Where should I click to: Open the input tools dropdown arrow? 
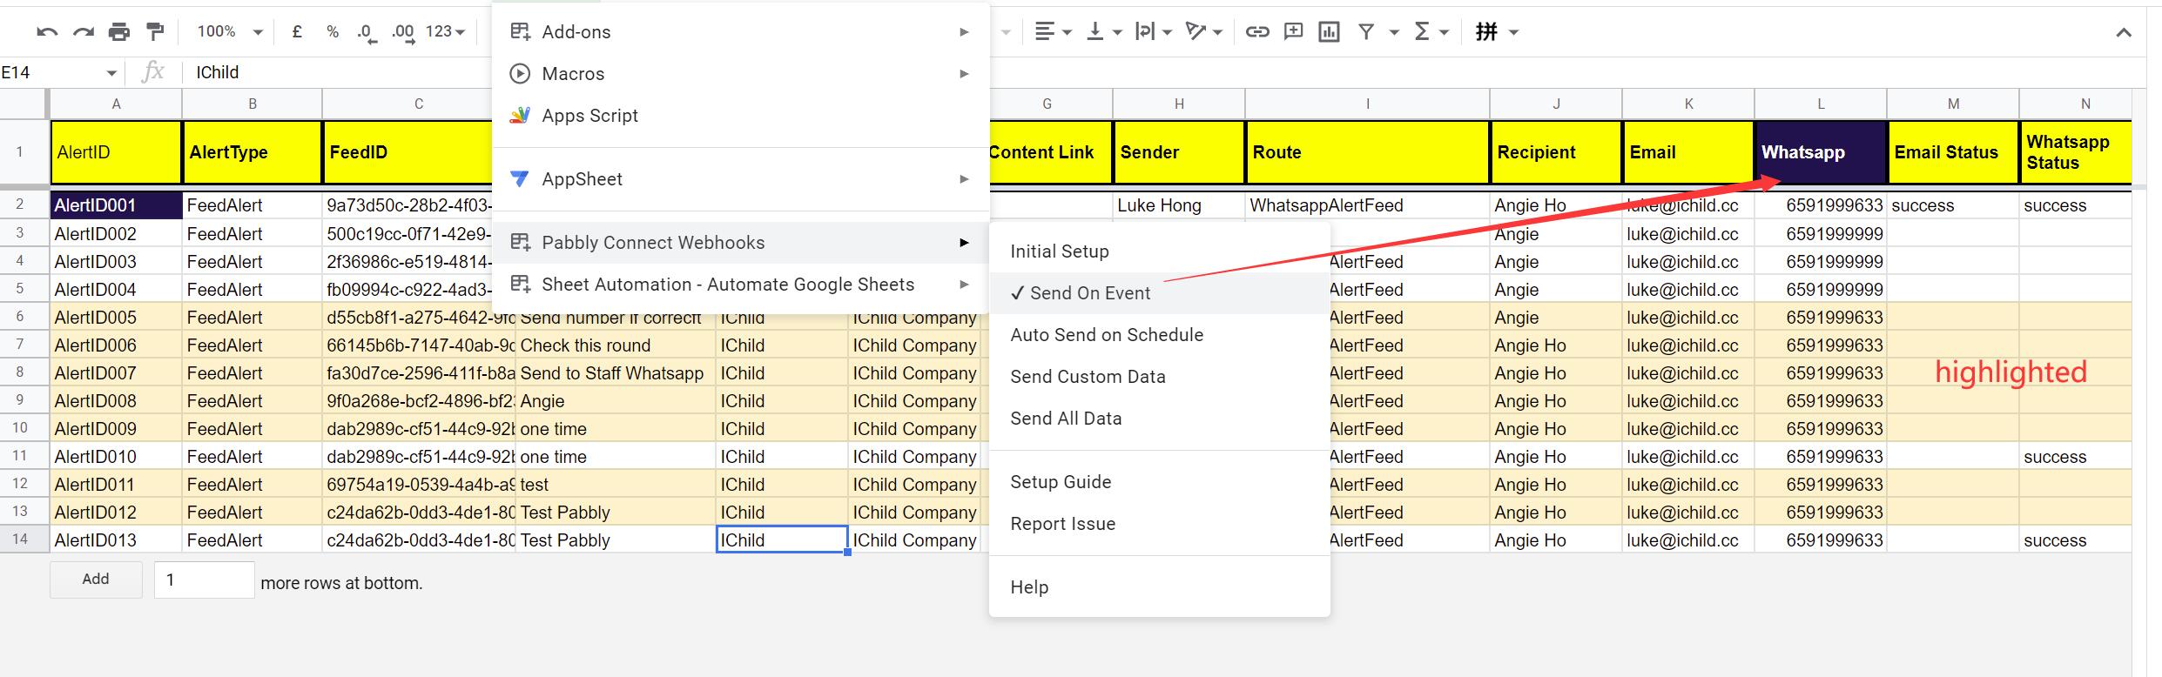(1513, 32)
